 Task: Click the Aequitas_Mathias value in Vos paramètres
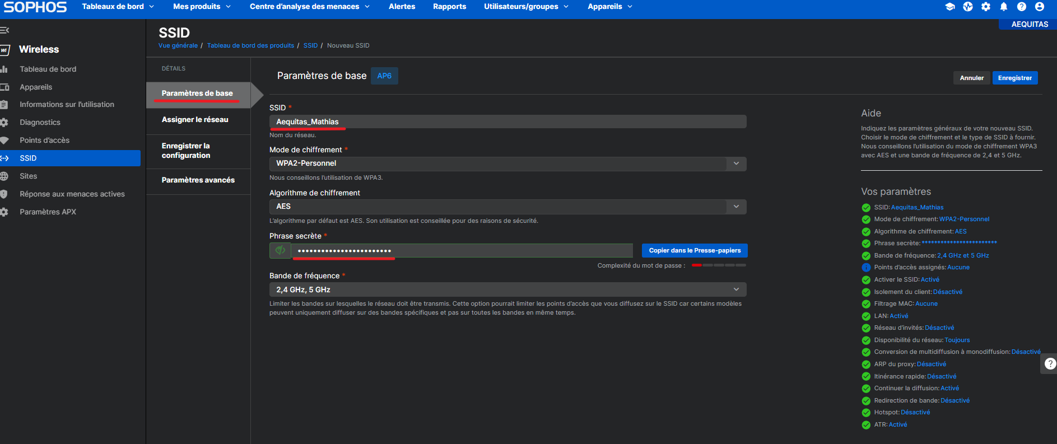917,207
